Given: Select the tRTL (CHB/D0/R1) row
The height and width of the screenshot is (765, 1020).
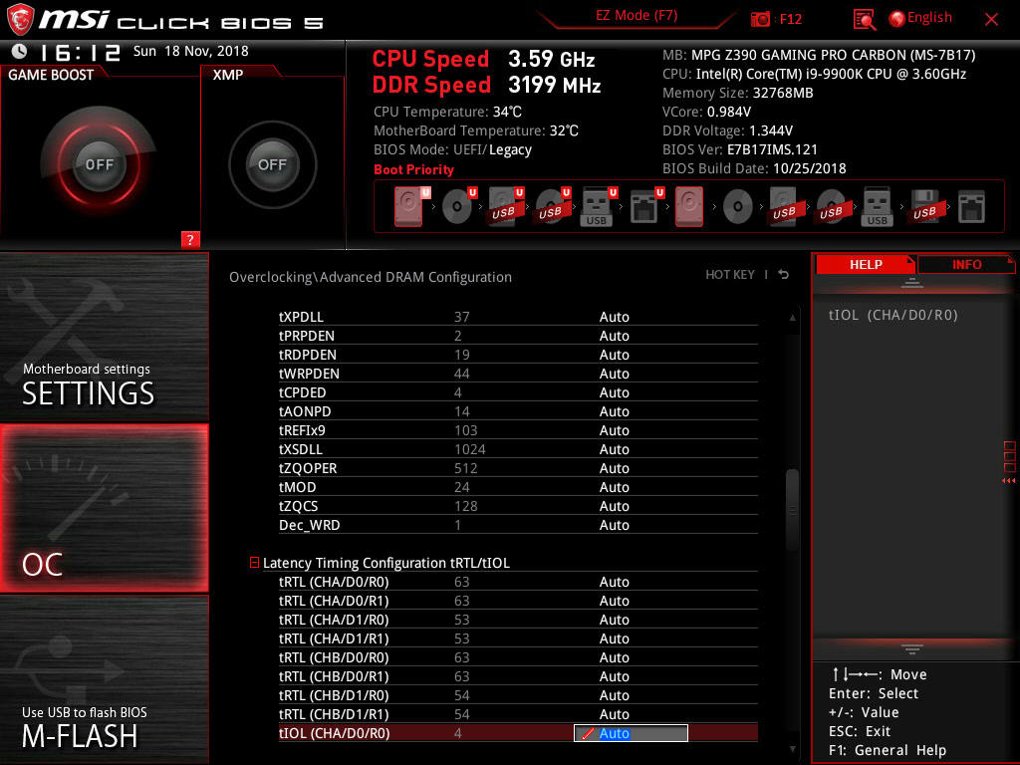Looking at the screenshot, I should tap(518, 676).
